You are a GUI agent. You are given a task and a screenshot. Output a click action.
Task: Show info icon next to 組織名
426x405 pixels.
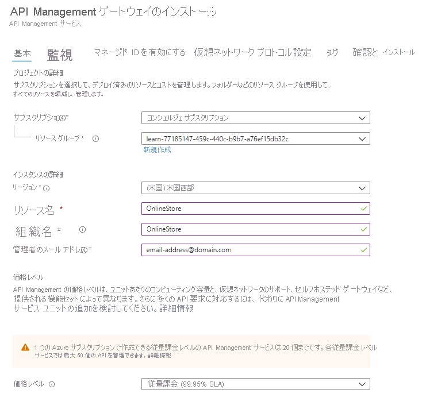[83, 230]
